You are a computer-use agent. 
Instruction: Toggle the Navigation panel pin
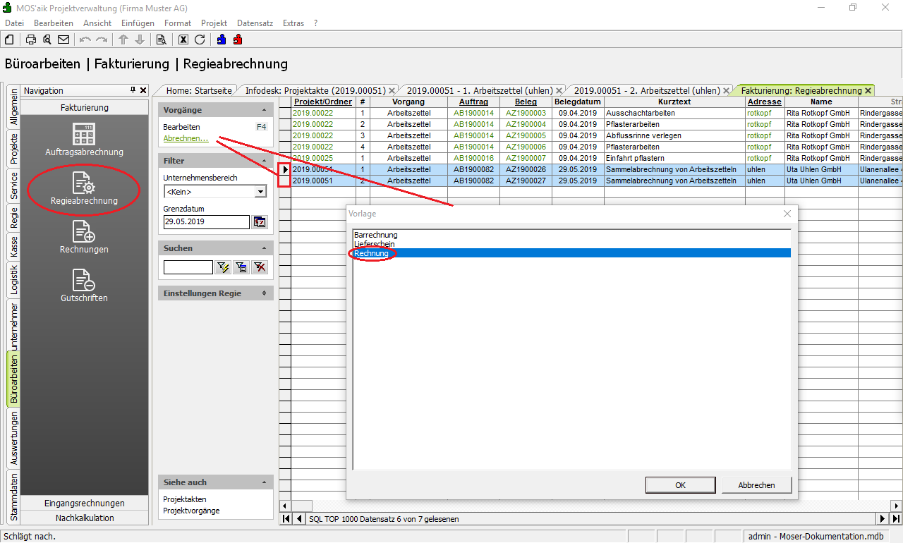coord(133,90)
